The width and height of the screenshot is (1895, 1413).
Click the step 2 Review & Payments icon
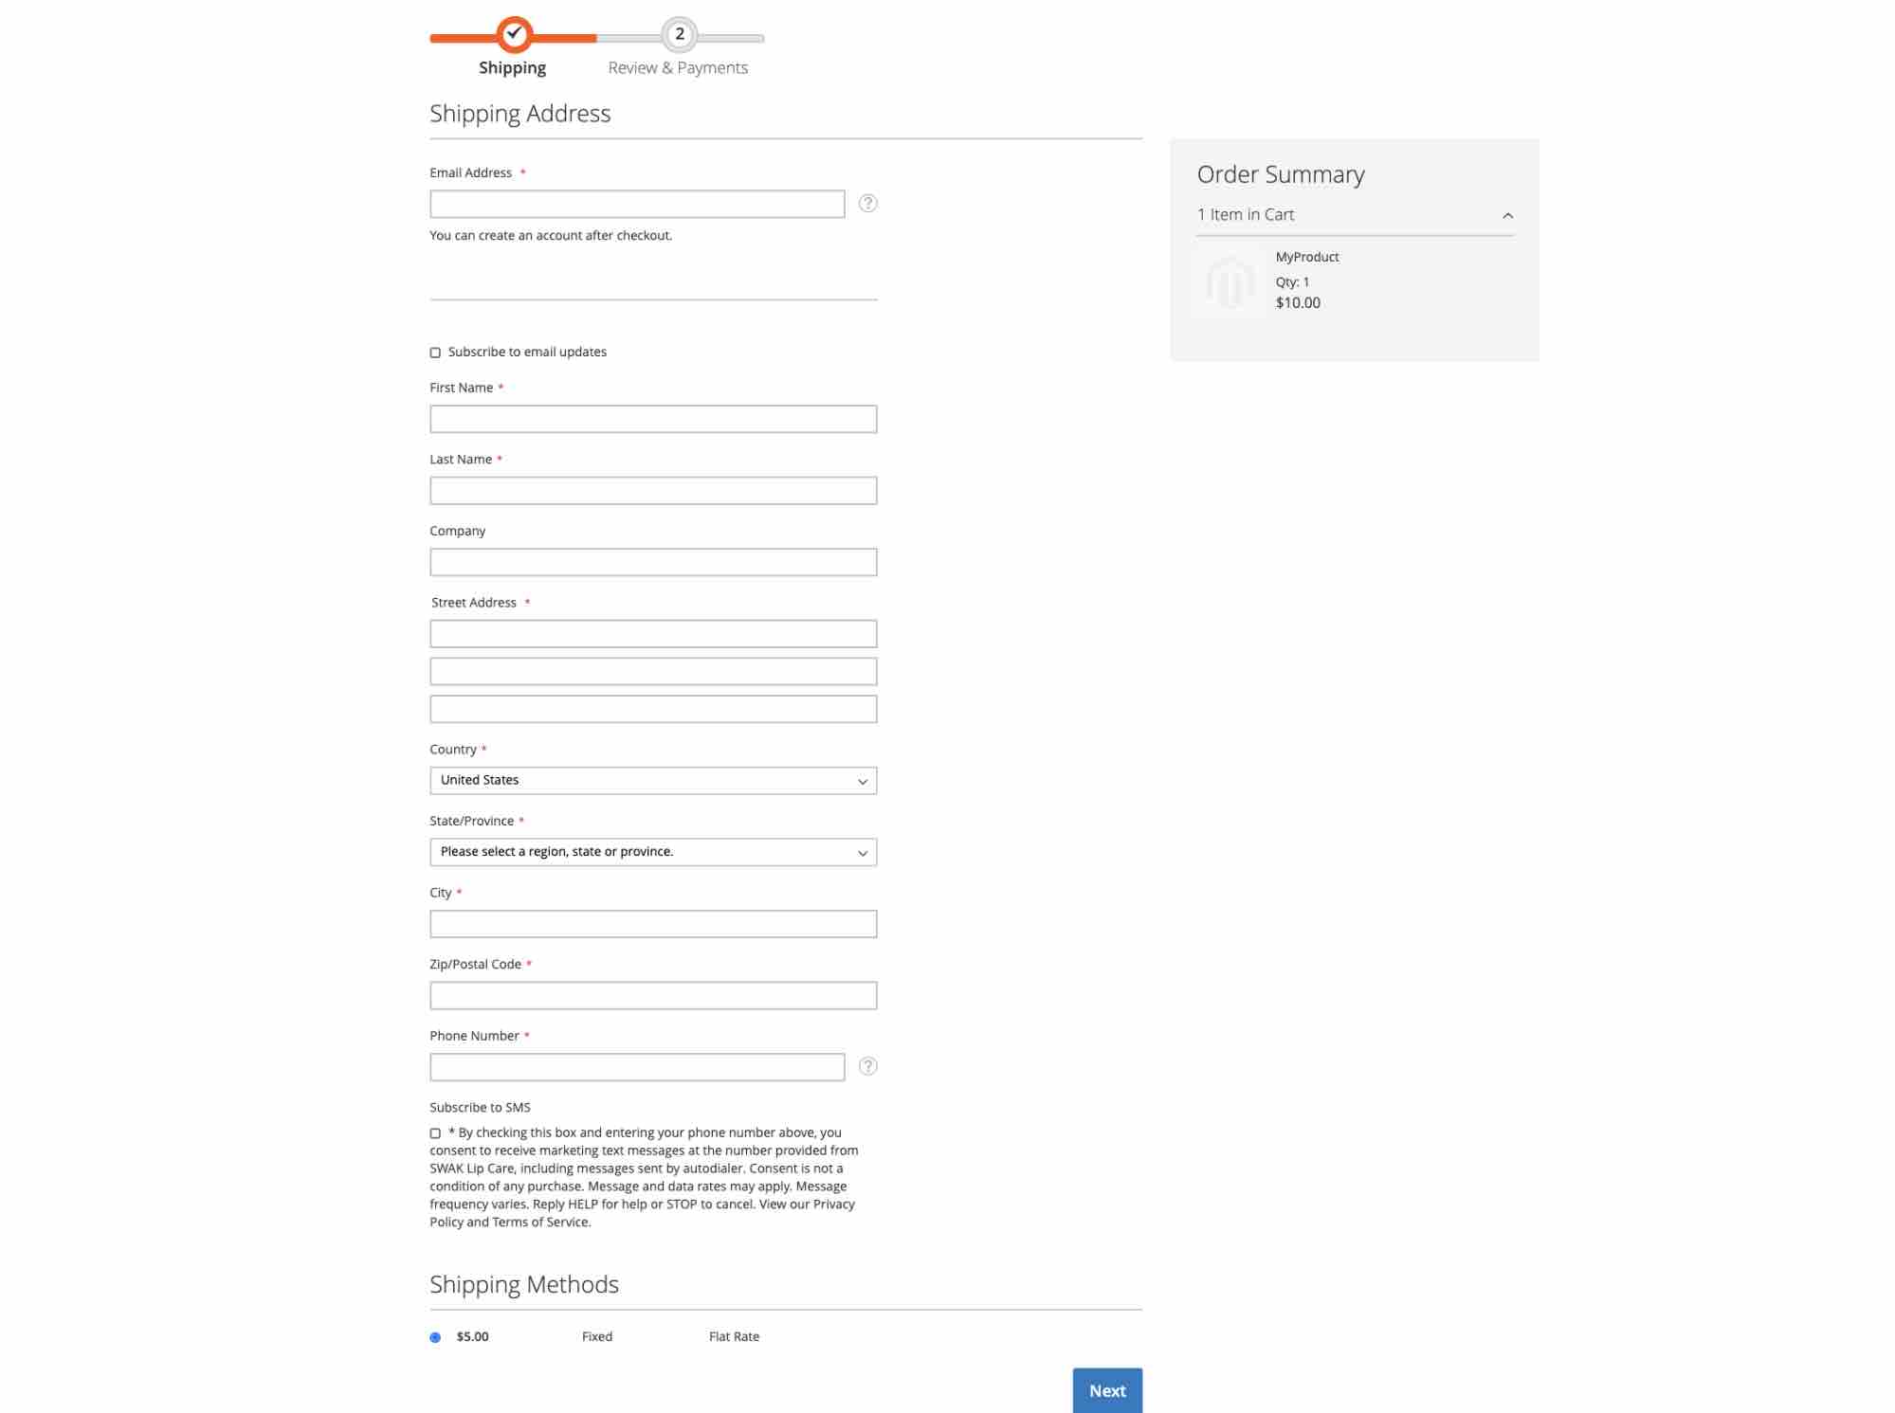click(x=675, y=32)
